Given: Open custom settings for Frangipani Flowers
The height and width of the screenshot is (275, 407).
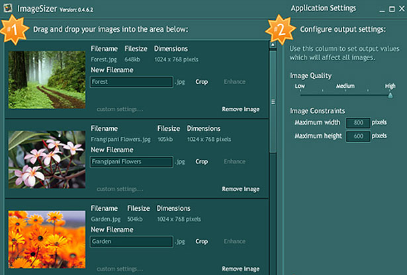Looking at the screenshot, I should pos(120,189).
